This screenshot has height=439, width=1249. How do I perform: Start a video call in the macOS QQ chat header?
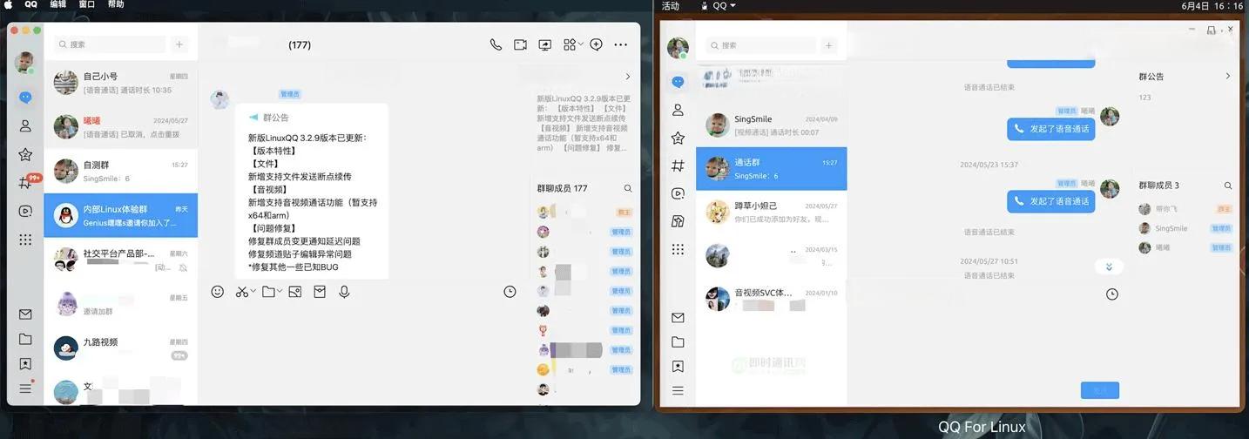[x=520, y=44]
